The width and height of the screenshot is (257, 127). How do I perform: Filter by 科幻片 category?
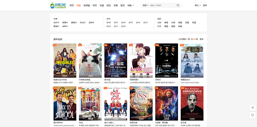83,23
